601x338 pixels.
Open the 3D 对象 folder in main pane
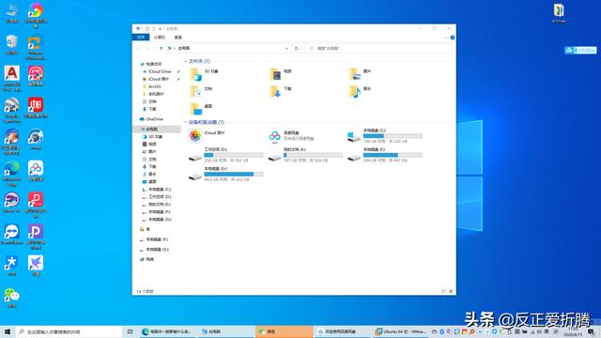pos(204,74)
